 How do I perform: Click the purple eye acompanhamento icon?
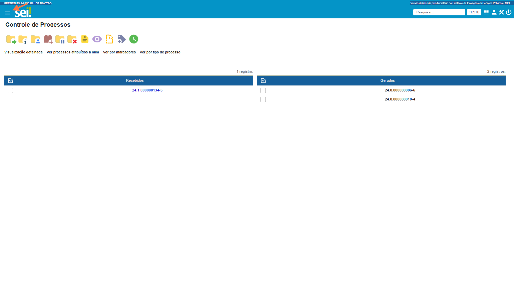coord(97,39)
